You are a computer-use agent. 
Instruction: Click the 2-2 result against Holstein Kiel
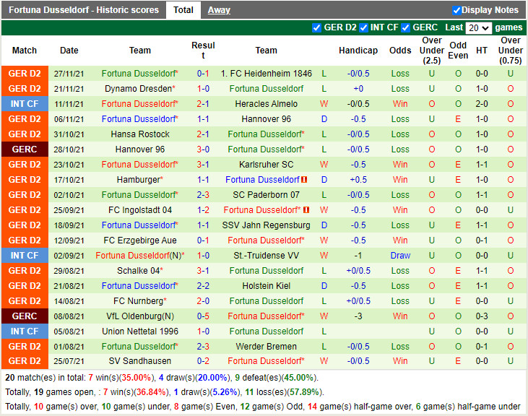click(203, 286)
